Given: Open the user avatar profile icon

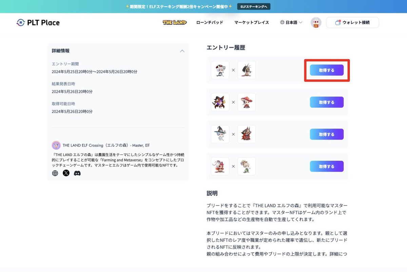Looking at the screenshot, I should click(316, 23).
